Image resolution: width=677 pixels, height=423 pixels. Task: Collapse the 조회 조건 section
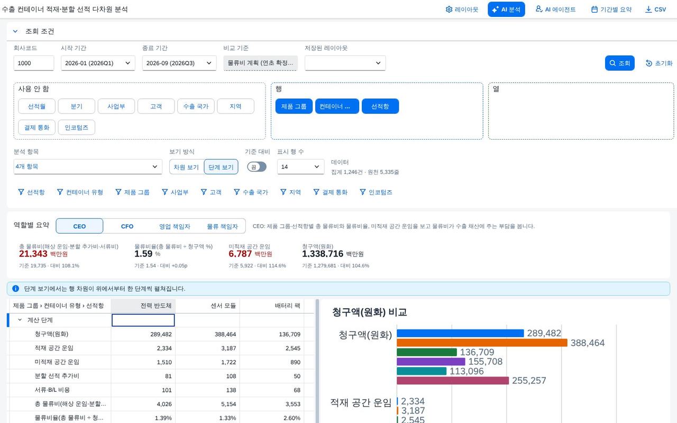click(15, 31)
